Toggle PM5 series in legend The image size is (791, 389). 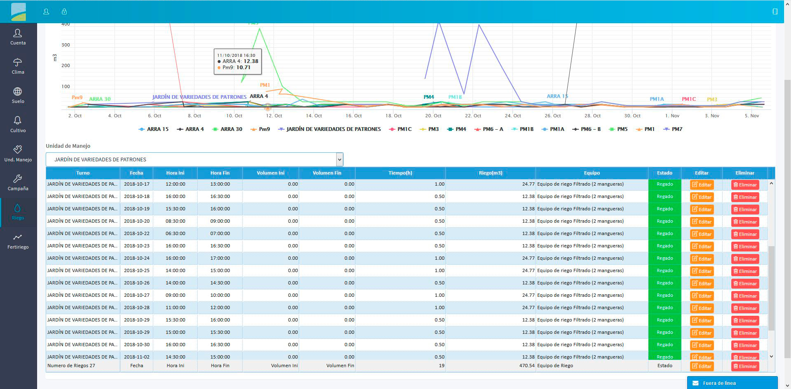tap(618, 129)
